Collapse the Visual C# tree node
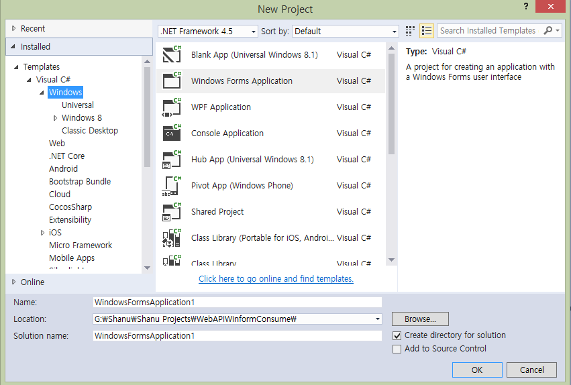The image size is (571, 385). pos(29,80)
